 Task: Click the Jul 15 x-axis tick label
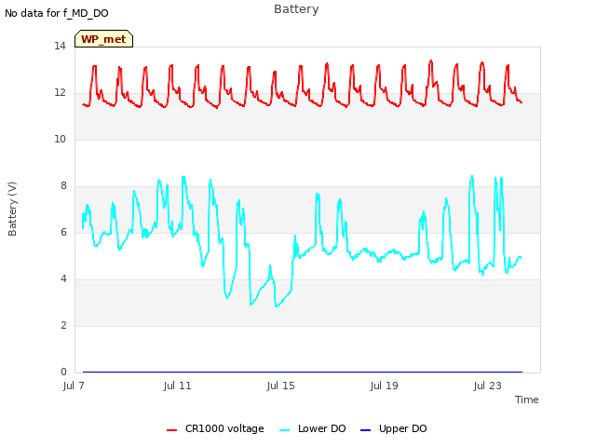point(281,386)
